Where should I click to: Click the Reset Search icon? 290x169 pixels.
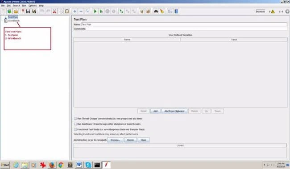[162, 12]
